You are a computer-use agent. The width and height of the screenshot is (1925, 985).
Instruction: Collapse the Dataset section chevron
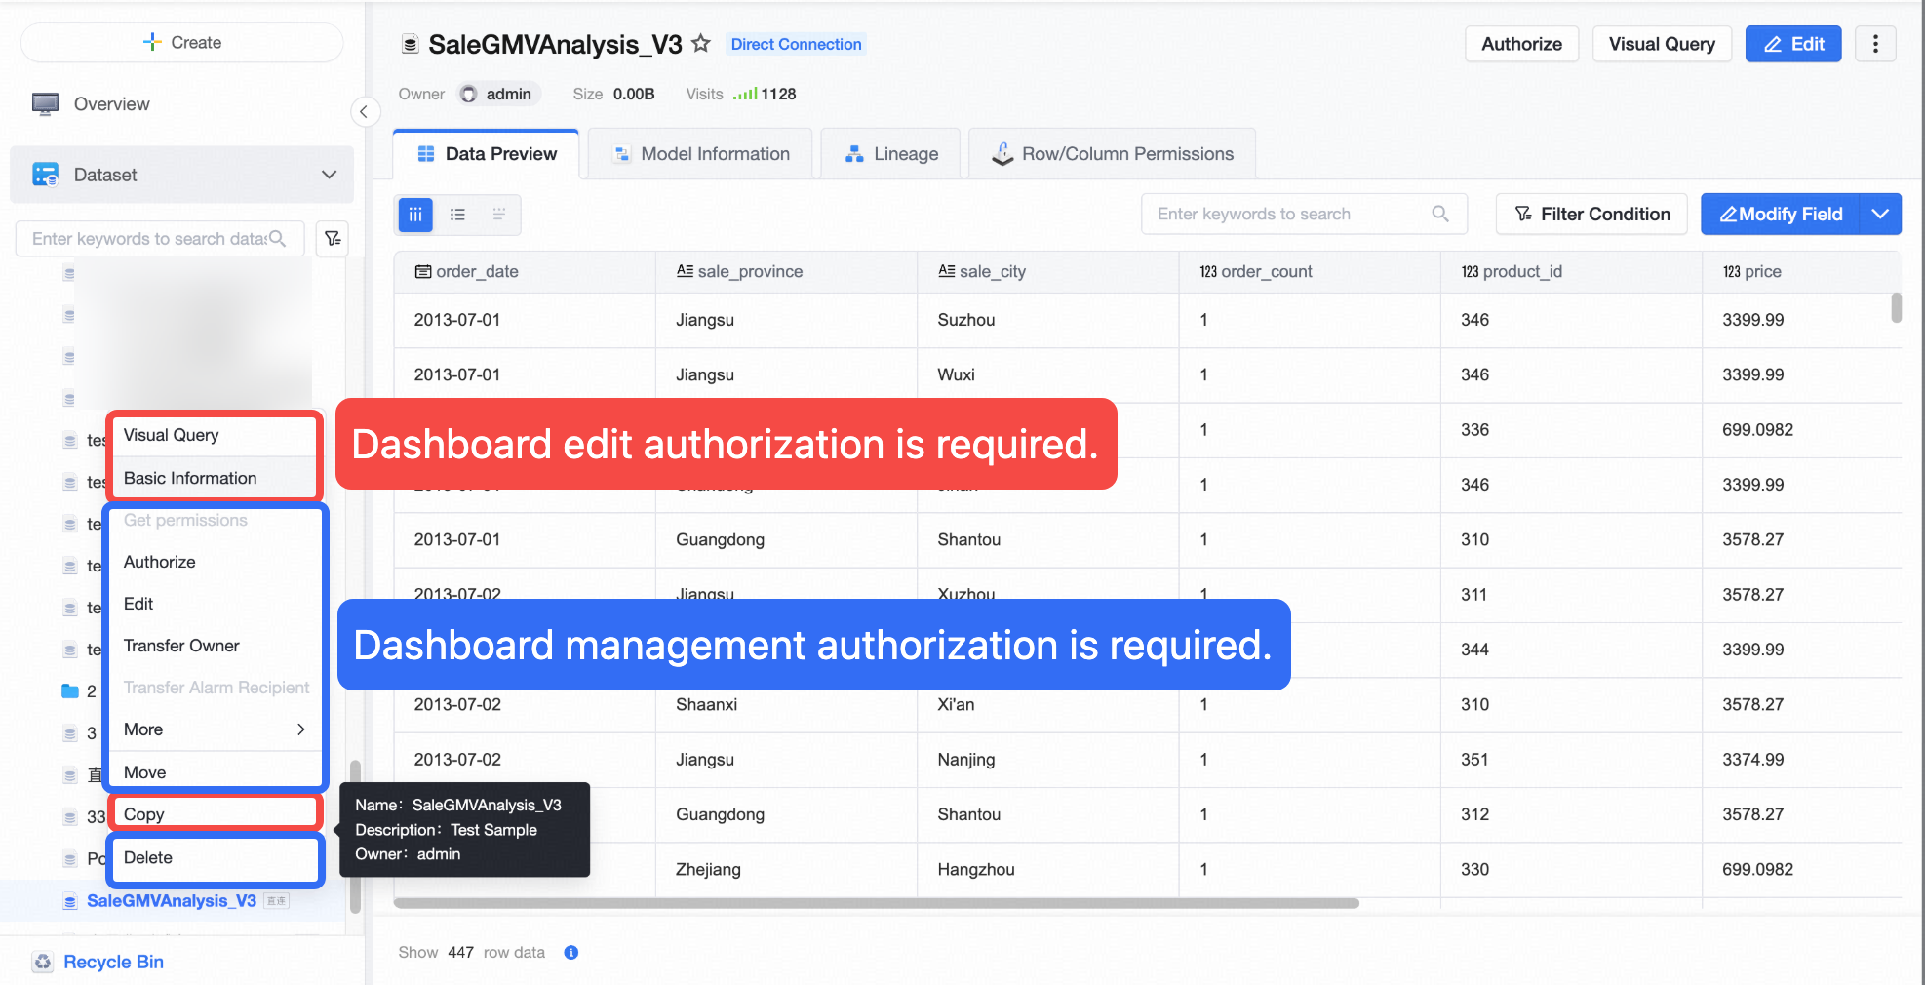[x=330, y=175]
